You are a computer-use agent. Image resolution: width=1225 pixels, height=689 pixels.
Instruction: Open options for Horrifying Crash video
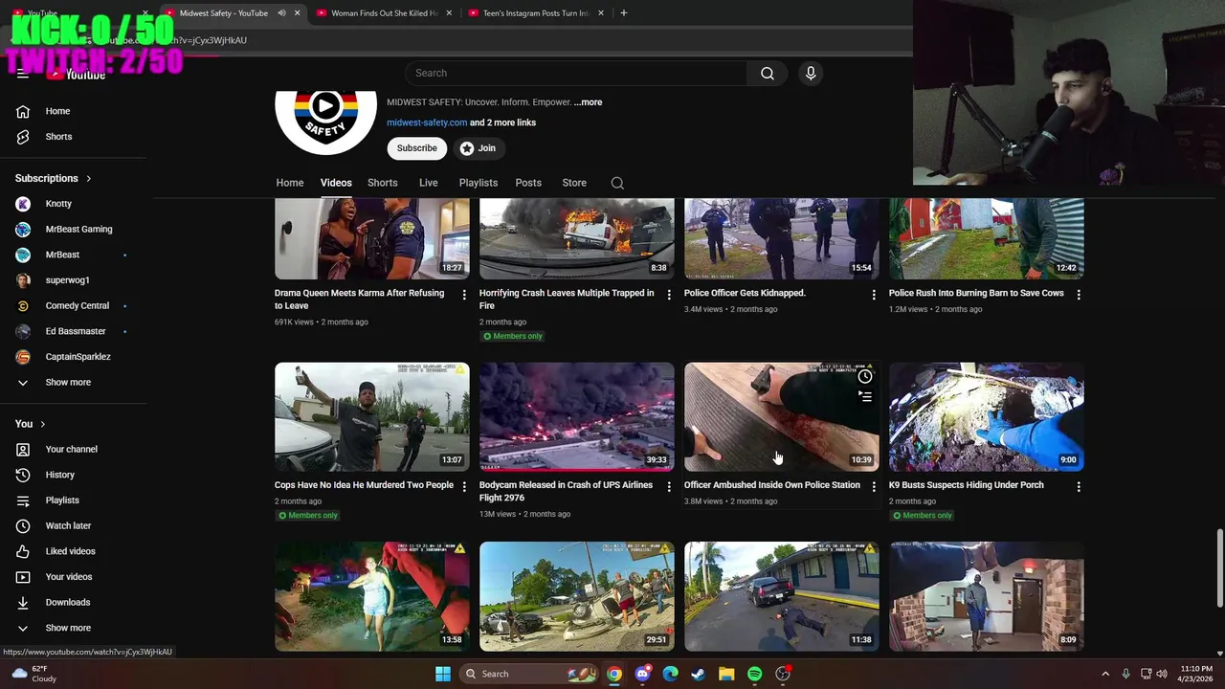click(669, 295)
